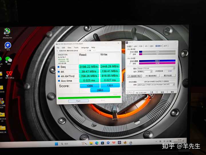Open Wi-Fi network tray icon

tap(164, 141)
